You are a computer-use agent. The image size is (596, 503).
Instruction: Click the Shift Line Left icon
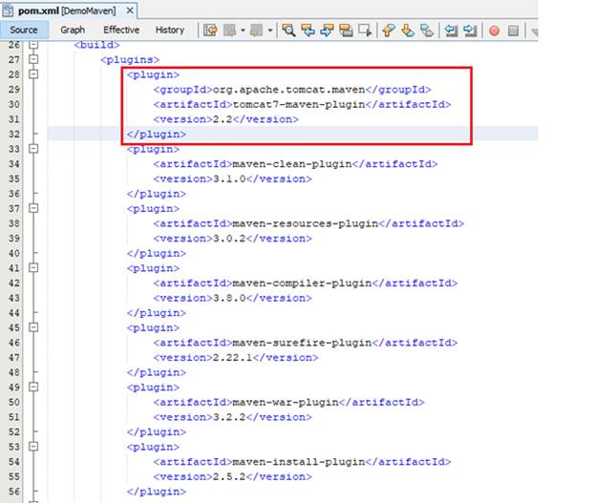(451, 30)
